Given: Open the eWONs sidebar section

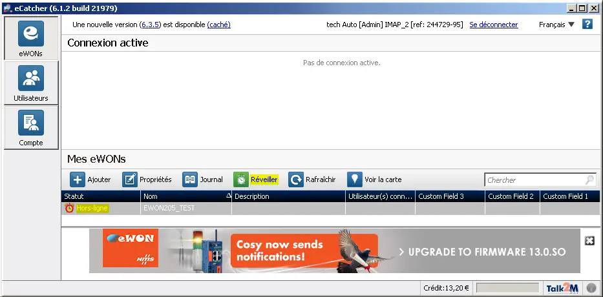Looking at the screenshot, I should click(x=31, y=39).
